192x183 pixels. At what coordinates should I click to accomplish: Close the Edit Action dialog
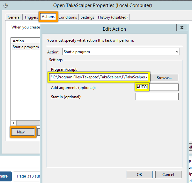(182, 28)
